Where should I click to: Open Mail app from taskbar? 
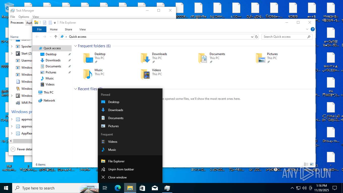point(155,188)
